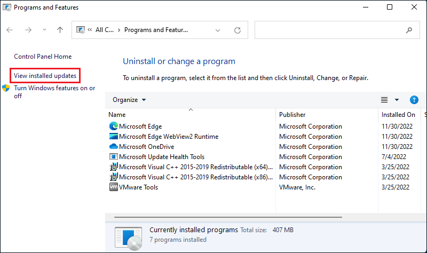
Task: Expand the address bar history dropdown
Action: coord(218,30)
